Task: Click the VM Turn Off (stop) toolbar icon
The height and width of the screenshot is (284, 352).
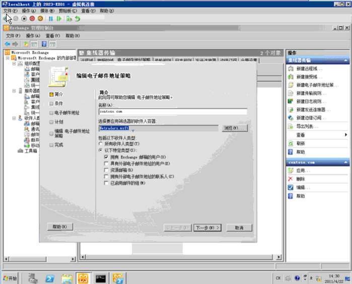Action: coord(24,19)
